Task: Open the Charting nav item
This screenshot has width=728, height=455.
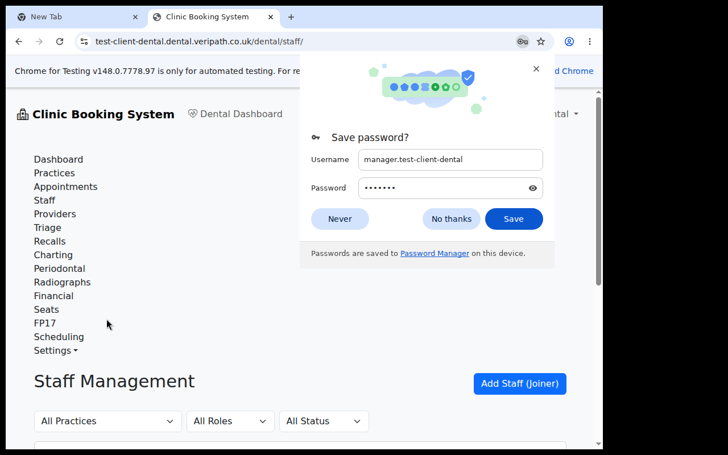Action: [53, 255]
